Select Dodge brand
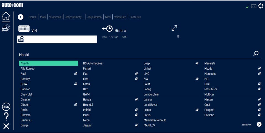Screen dimensions: 265x133 25,125
